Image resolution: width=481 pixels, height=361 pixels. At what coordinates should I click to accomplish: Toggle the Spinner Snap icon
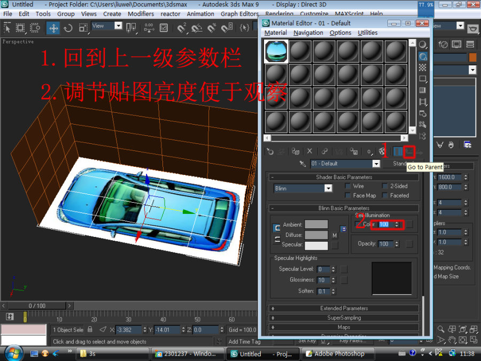pos(227,28)
